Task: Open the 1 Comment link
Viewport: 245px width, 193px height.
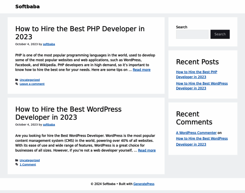Action: [x=28, y=164]
